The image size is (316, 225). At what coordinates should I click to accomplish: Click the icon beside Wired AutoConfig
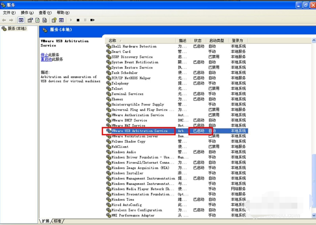(109, 205)
